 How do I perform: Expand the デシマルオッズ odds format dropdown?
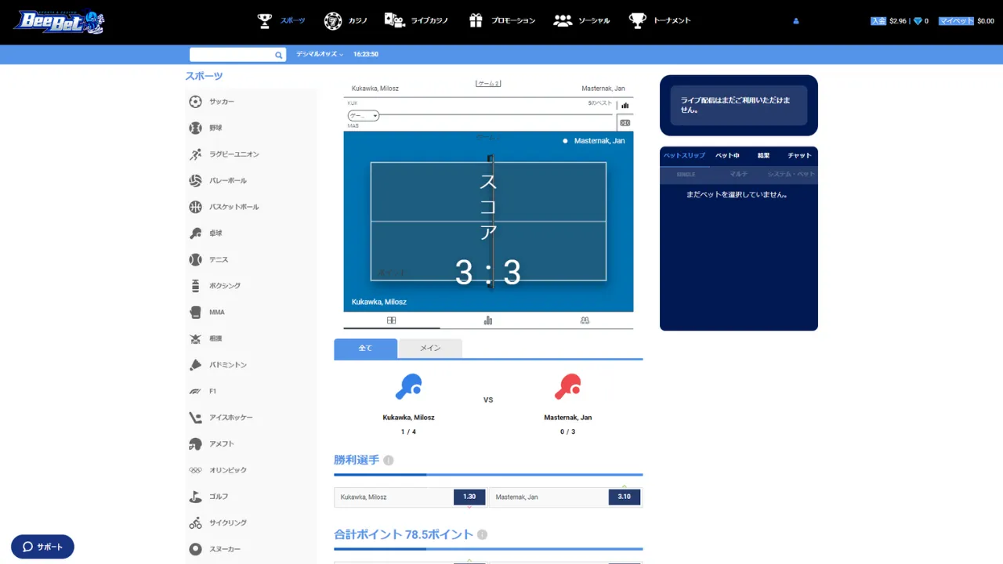click(x=320, y=54)
